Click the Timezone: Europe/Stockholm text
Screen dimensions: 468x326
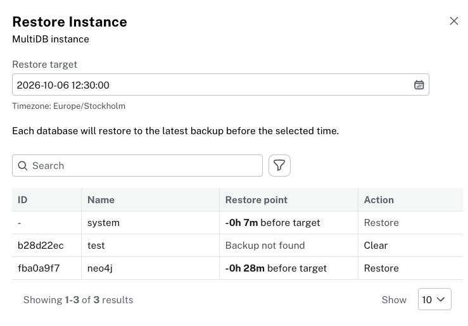[68, 106]
